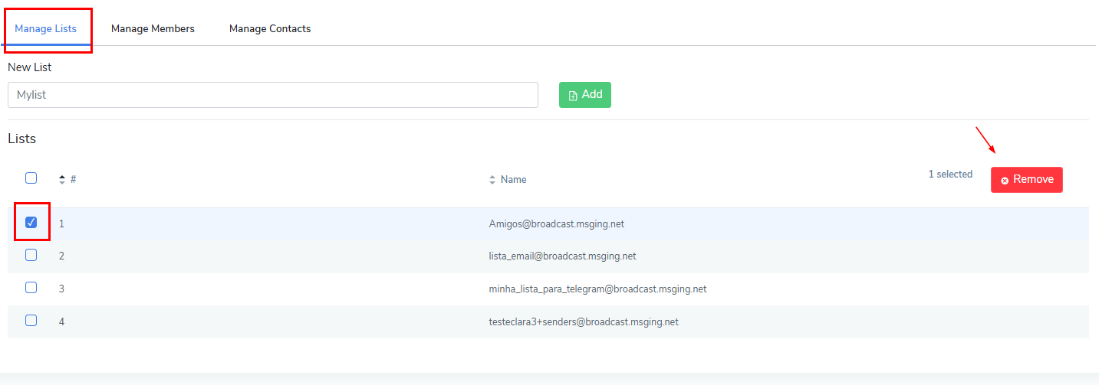Select the minha_lista_para_telegram list checkbox
The image size is (1099, 385).
[31, 288]
